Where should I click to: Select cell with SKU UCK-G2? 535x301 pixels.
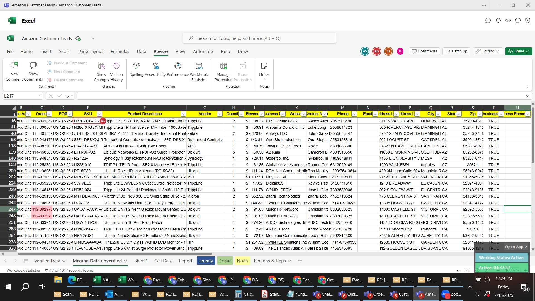click(88, 203)
